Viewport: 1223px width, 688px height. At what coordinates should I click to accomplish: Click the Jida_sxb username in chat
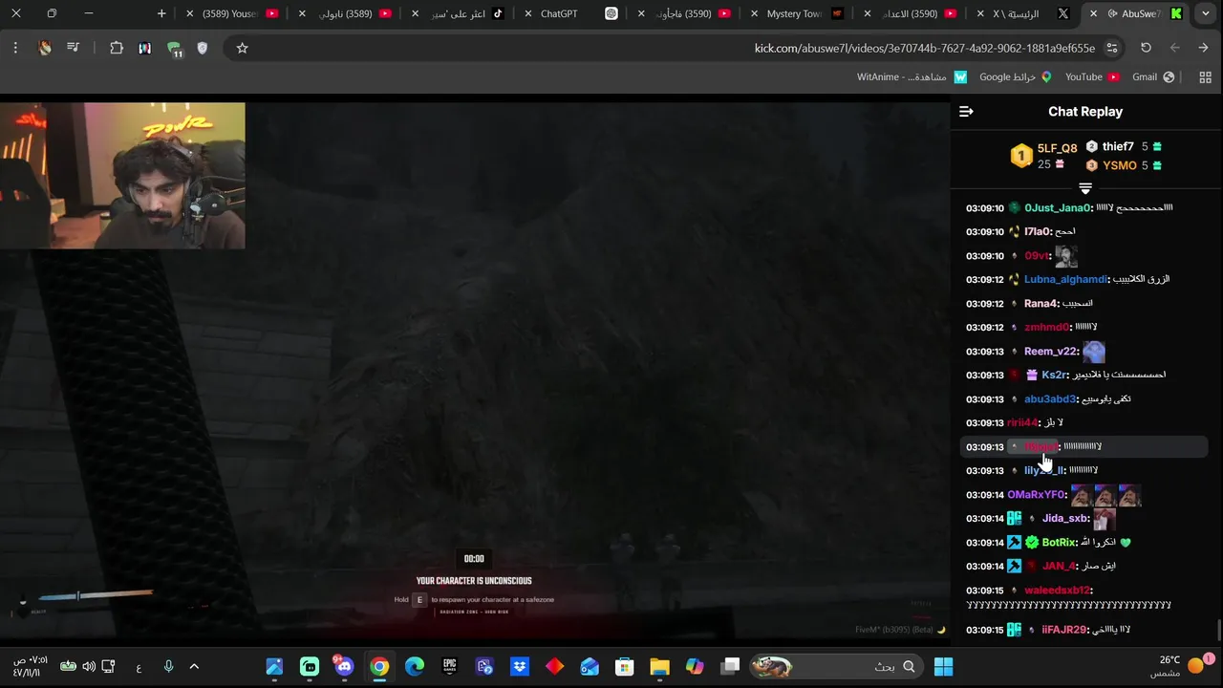(x=1065, y=519)
